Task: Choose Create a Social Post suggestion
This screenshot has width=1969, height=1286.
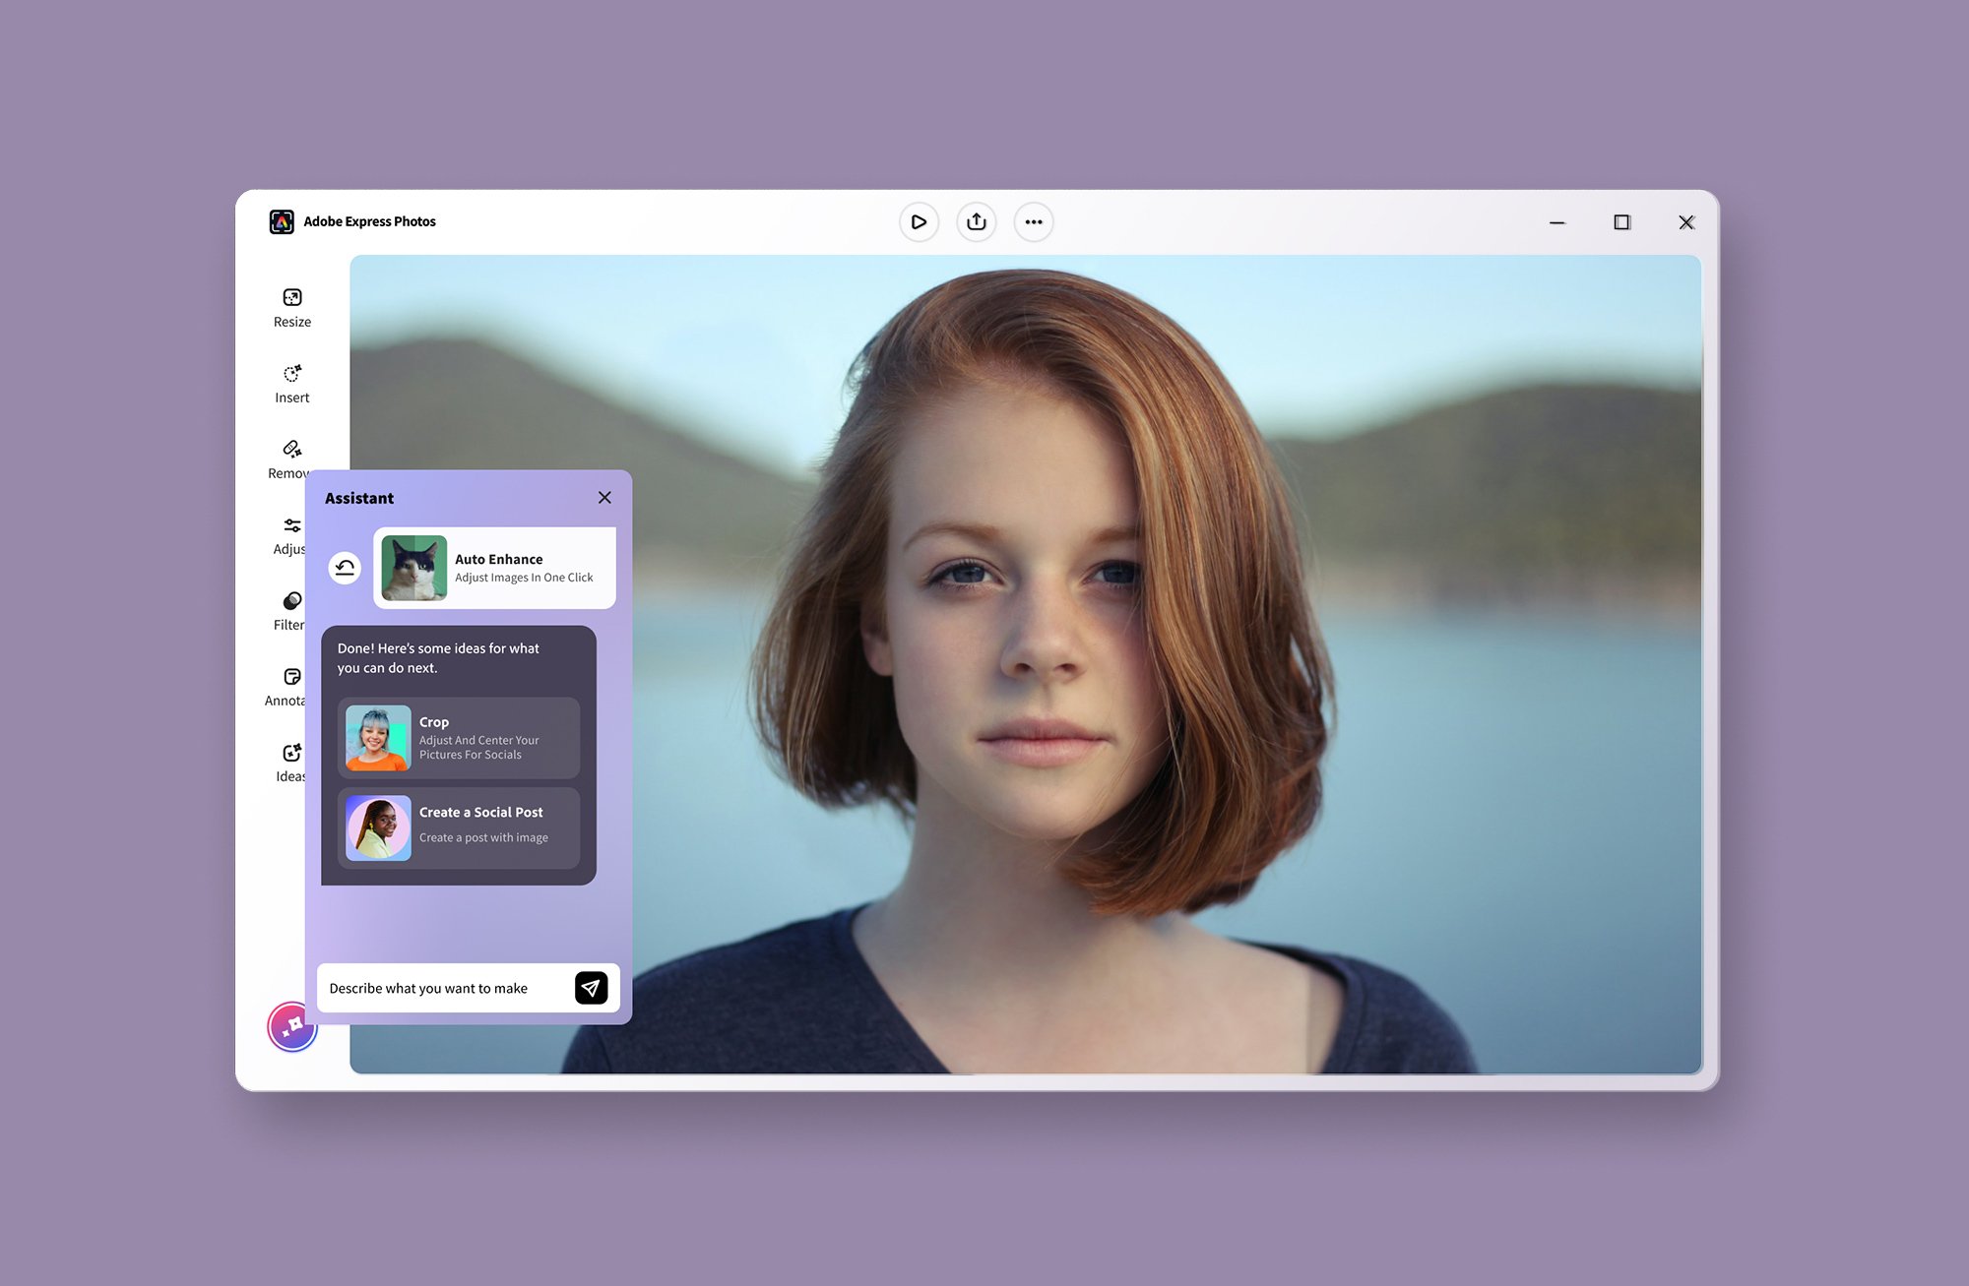Action: point(459,827)
